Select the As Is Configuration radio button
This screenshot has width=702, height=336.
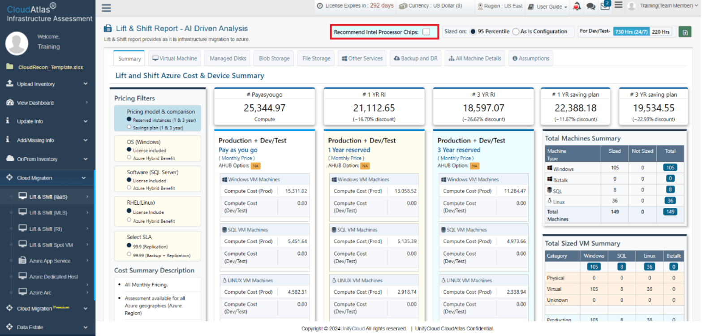(516, 32)
